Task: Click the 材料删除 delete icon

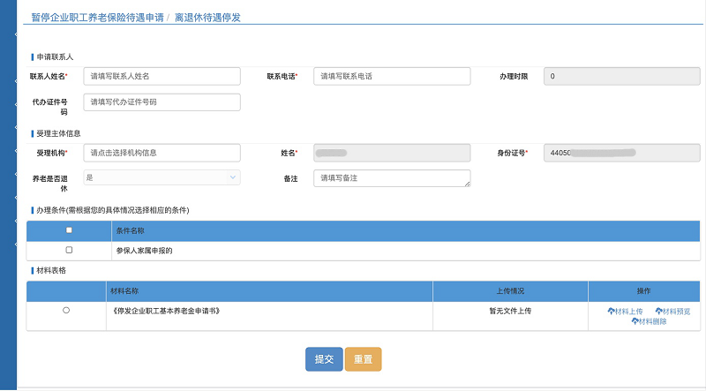Action: [635, 321]
